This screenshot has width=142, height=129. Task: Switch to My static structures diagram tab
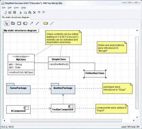[16, 17]
